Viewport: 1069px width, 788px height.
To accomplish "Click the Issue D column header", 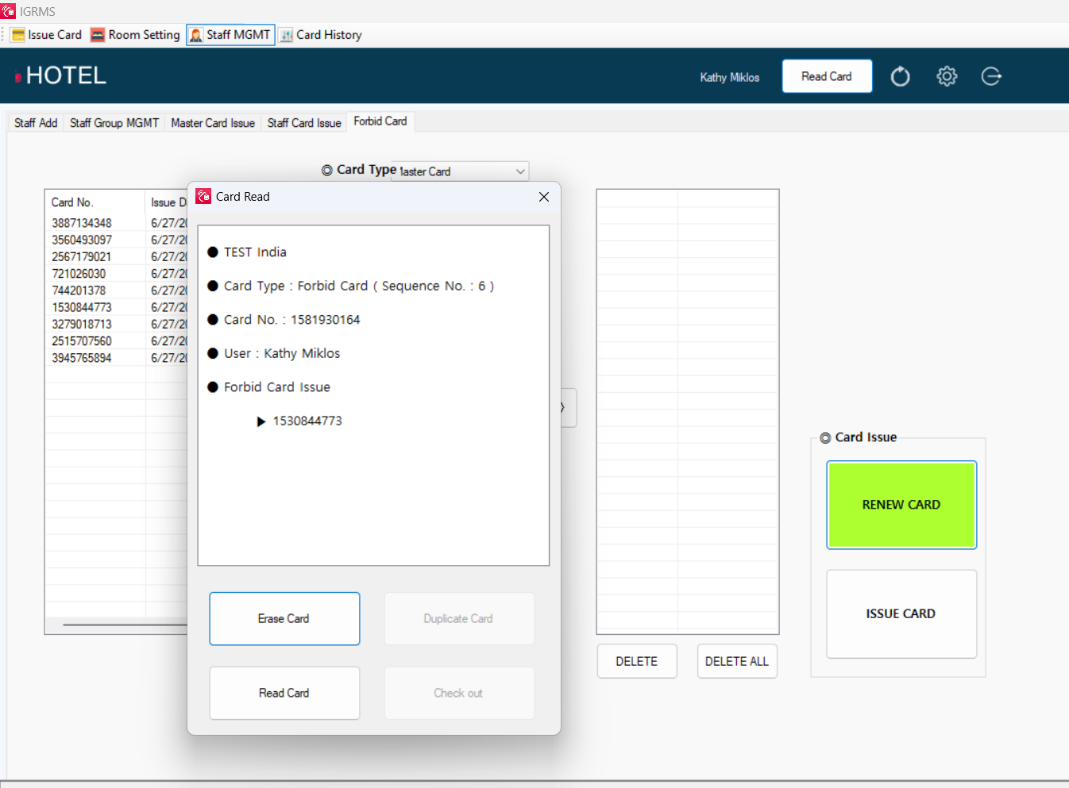I will coord(168,202).
